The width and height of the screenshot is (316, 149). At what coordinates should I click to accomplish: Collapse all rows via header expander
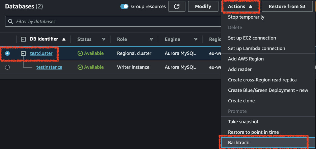coord(23,39)
